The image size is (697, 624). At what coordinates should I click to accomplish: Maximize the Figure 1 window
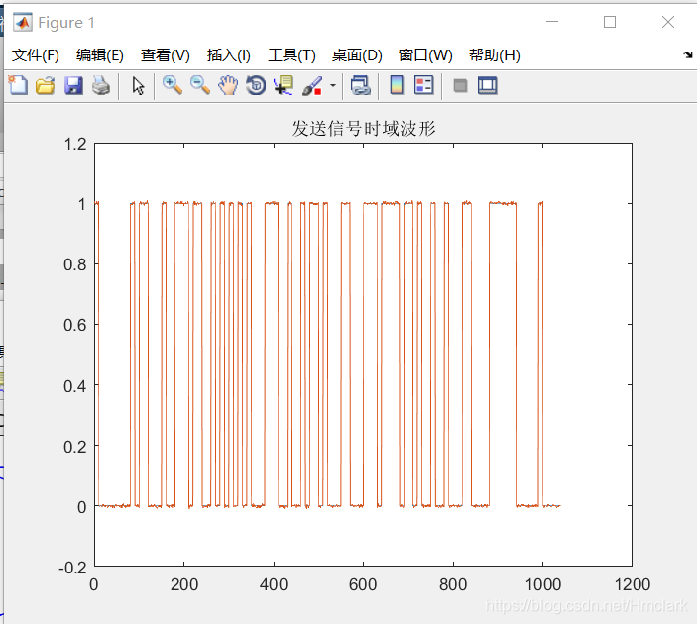610,22
